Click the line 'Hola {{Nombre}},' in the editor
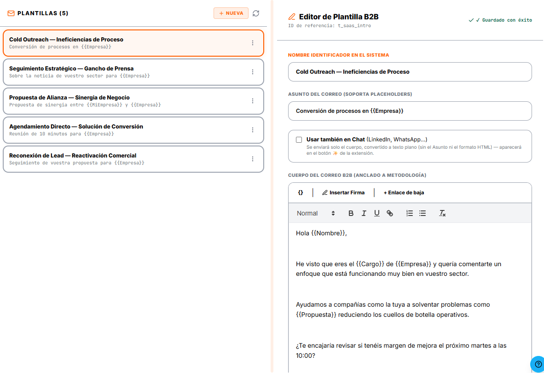The height and width of the screenshot is (373, 544). (x=321, y=233)
